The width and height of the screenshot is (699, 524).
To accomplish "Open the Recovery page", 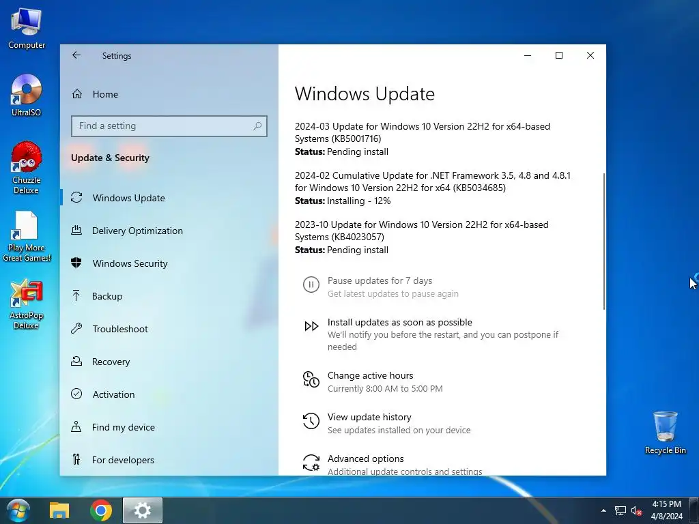I will [169, 362].
